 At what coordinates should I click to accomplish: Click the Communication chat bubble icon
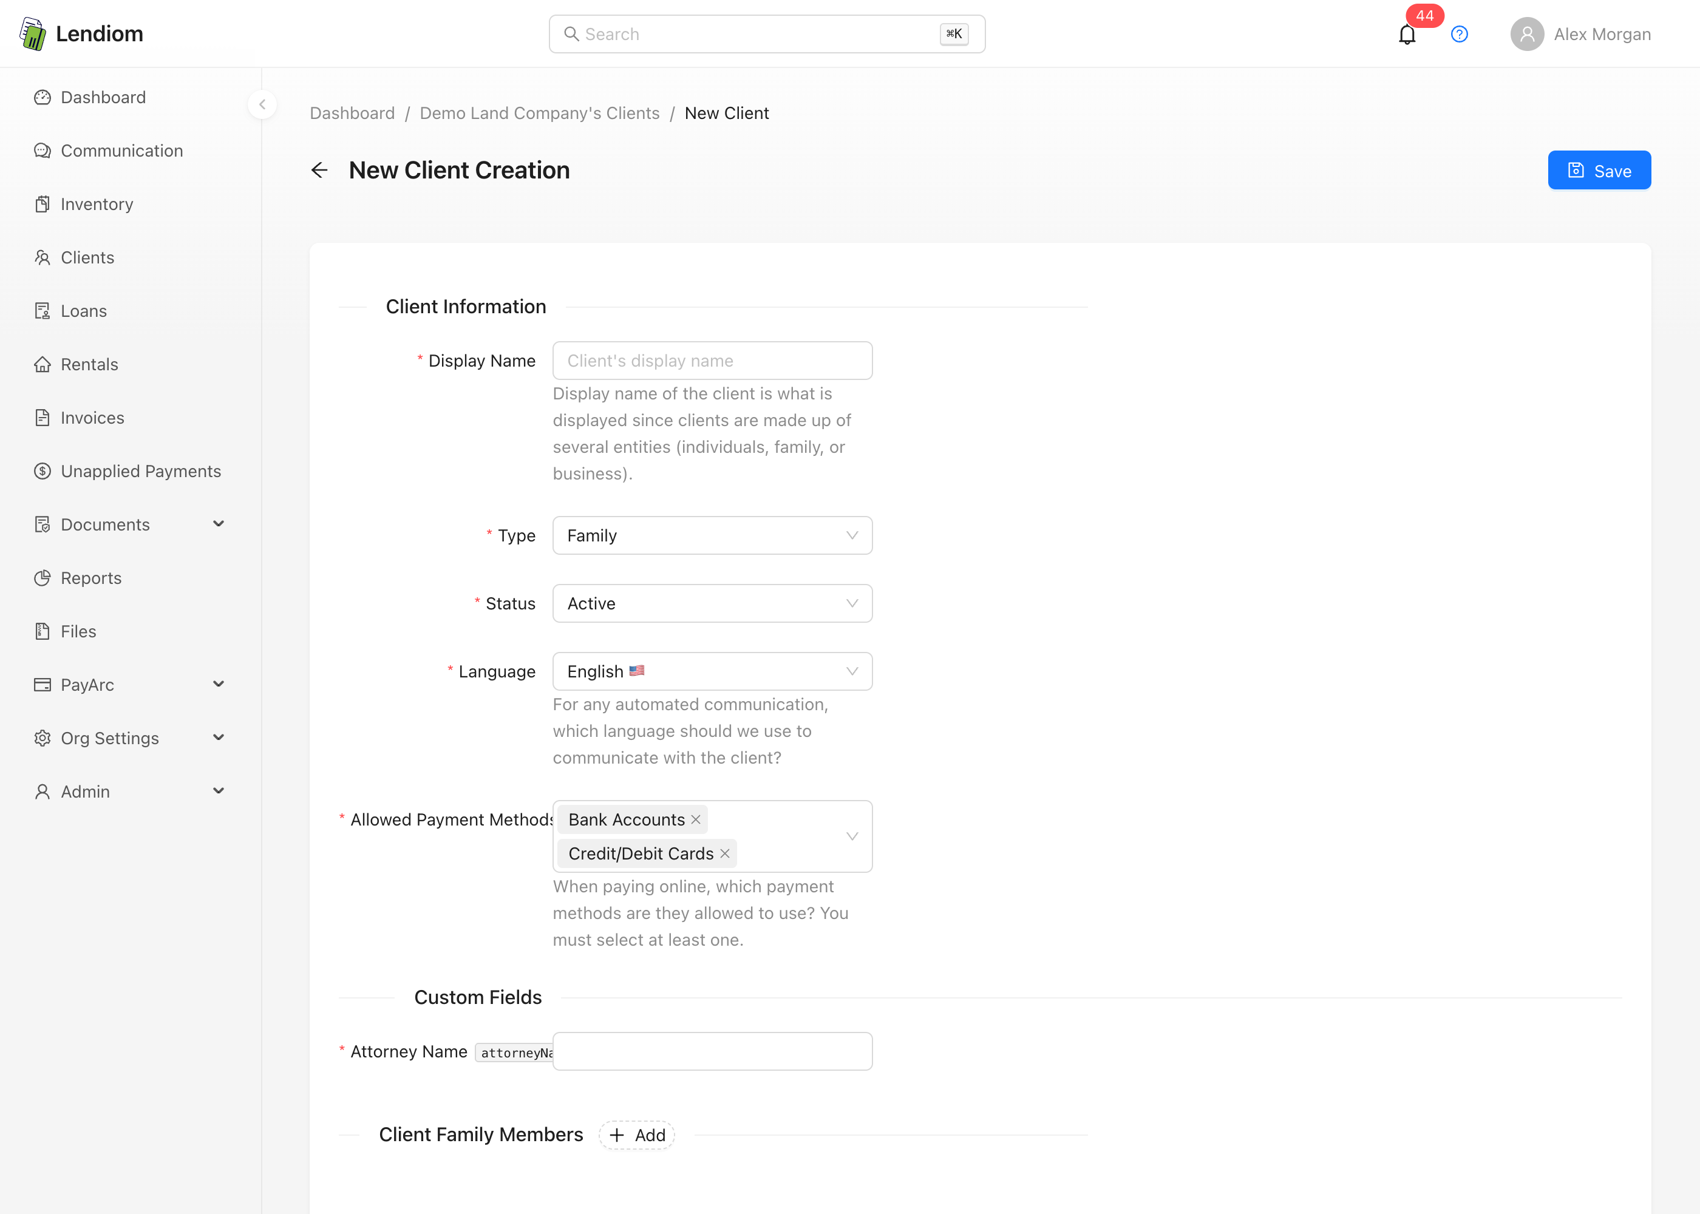click(42, 151)
